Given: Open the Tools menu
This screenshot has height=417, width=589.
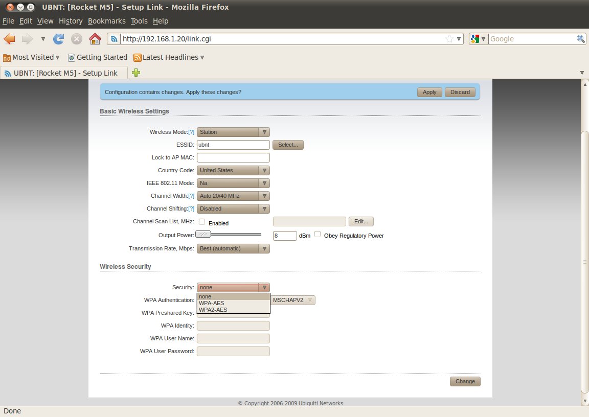Looking at the screenshot, I should [x=139, y=21].
